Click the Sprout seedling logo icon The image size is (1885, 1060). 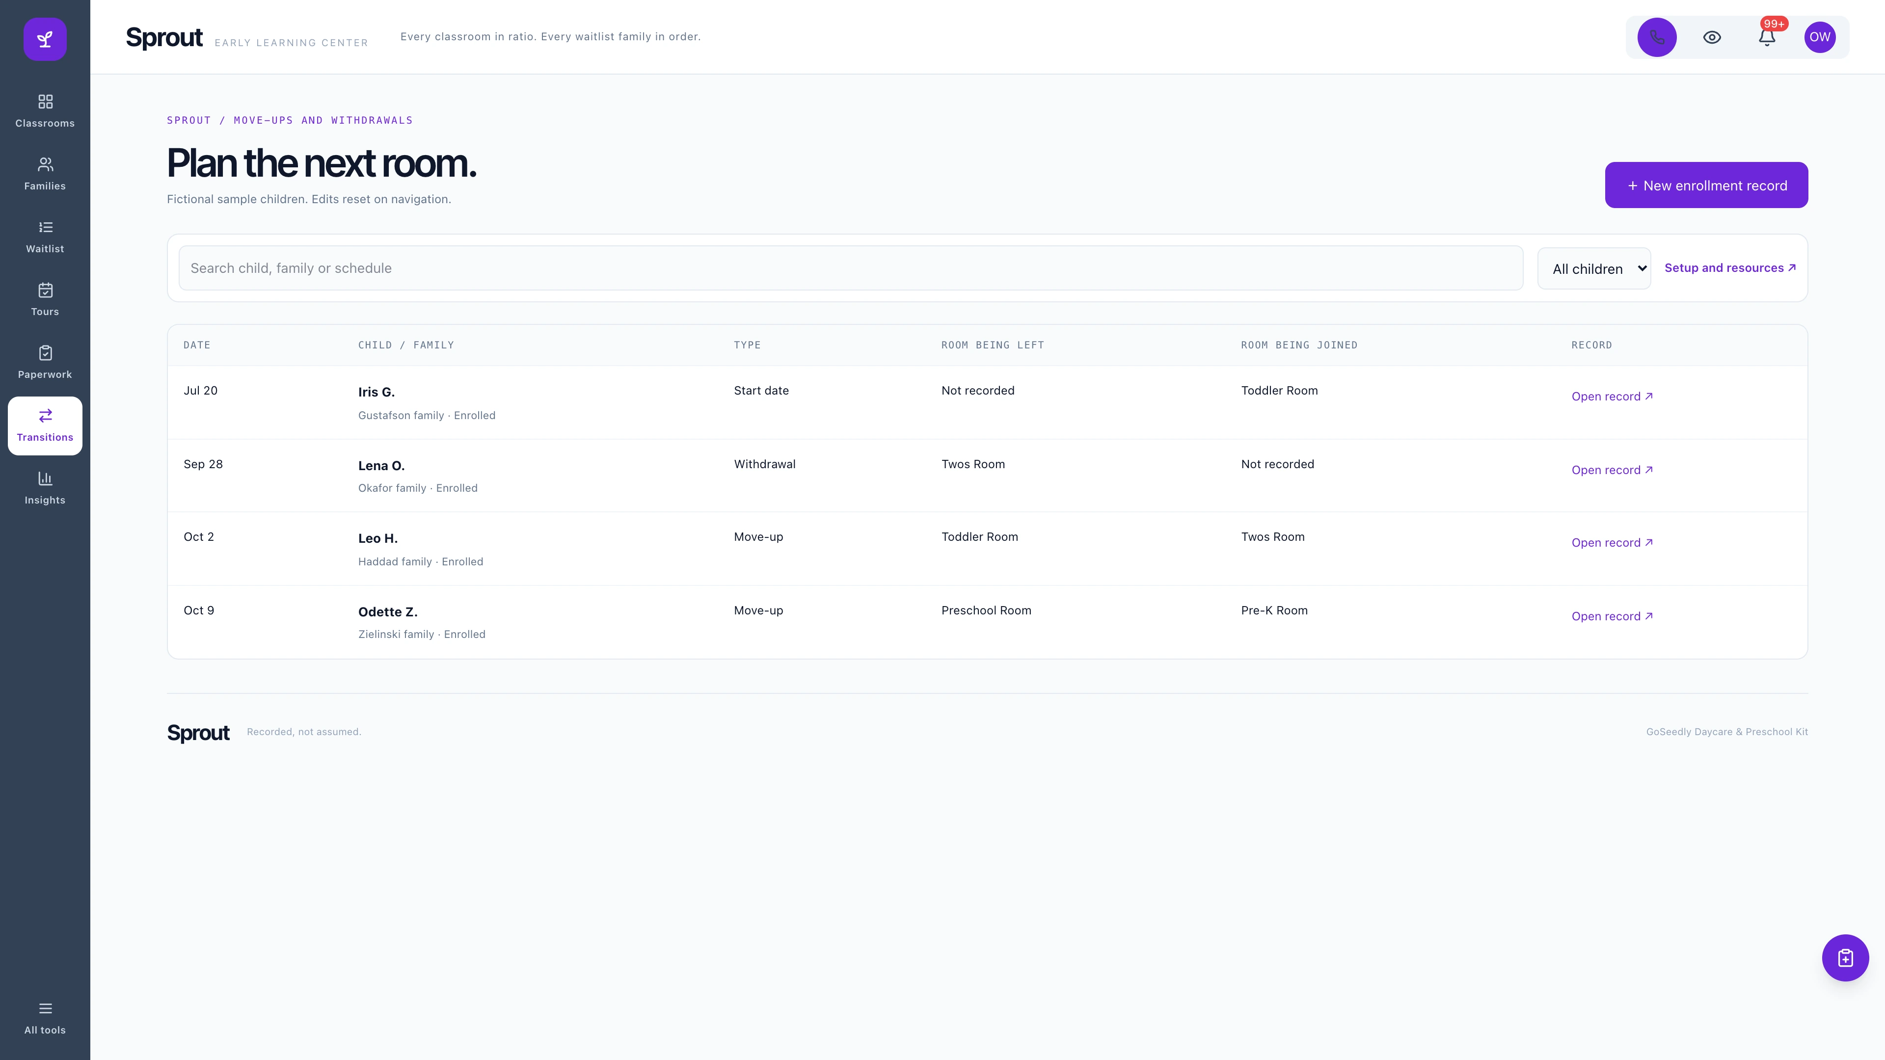(x=45, y=39)
